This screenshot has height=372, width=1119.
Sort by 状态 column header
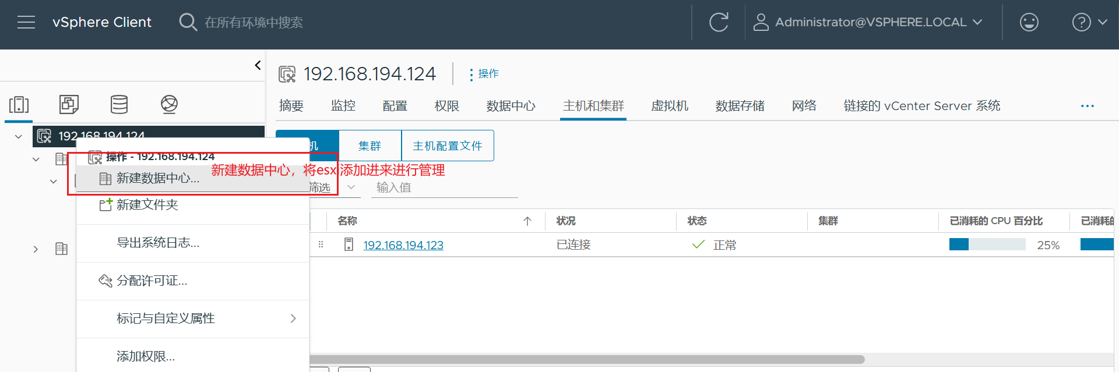click(697, 221)
